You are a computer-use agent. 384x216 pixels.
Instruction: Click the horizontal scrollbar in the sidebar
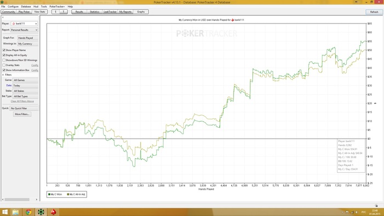click(17, 200)
